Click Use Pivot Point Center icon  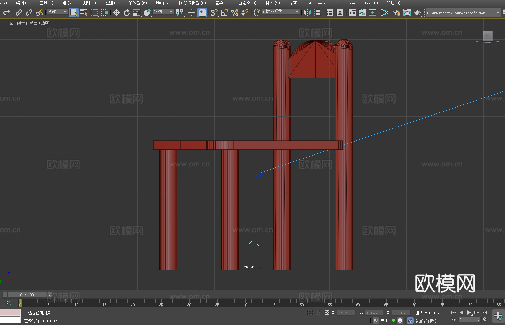(x=180, y=12)
